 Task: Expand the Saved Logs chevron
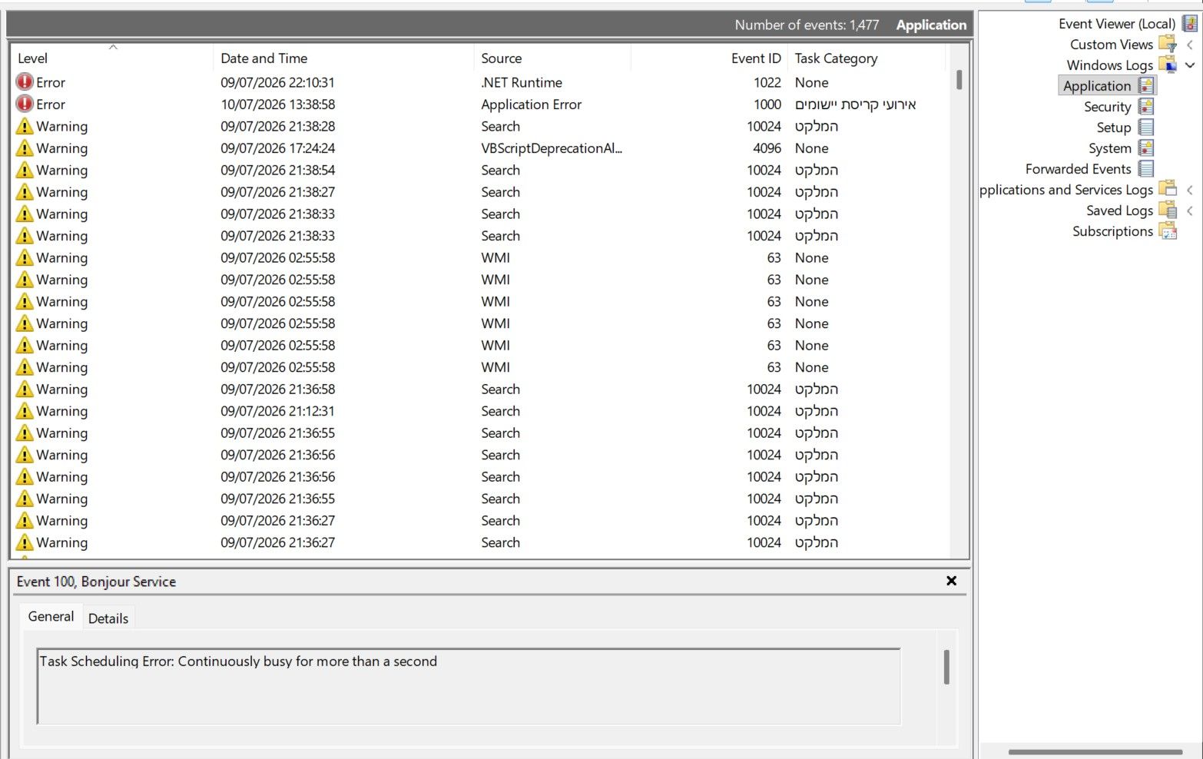1190,210
